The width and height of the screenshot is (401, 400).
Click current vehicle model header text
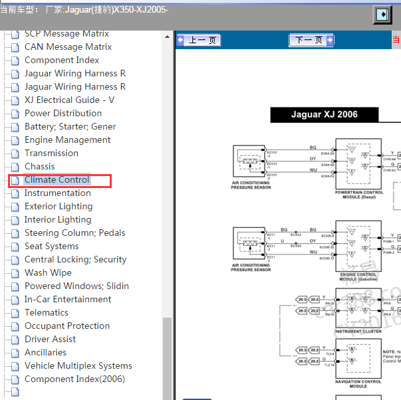[84, 10]
